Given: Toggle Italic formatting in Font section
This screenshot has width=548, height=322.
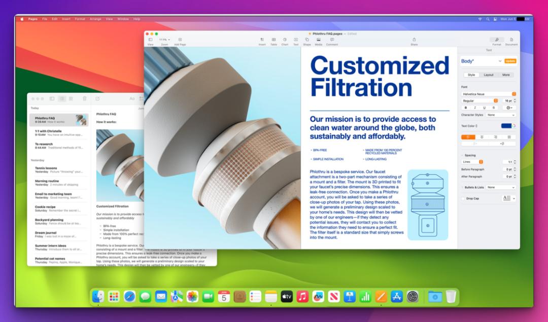Looking at the screenshot, I should point(474,108).
